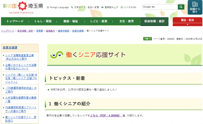The height and width of the screenshot is (124, 203).
Task: Click the PDF file icon after こちら link
Action: [x=124, y=116]
